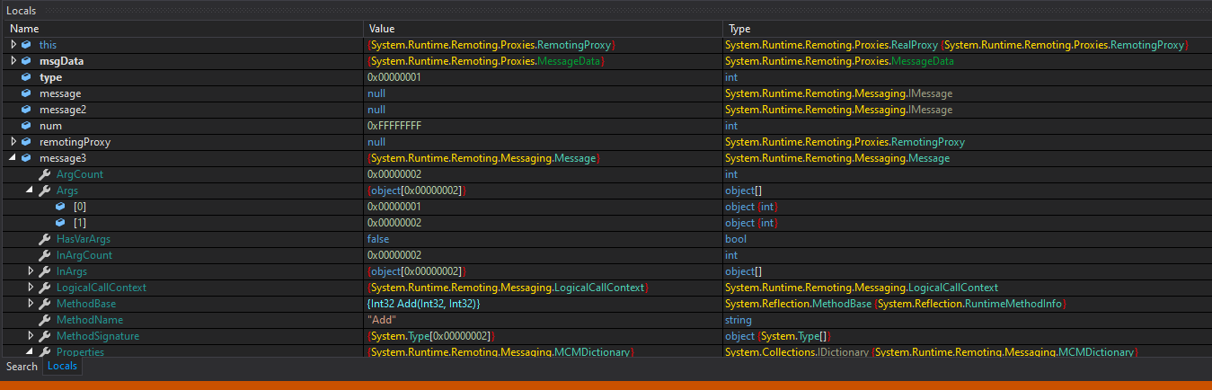Click the wrench icon beside ArgCount

[44, 174]
